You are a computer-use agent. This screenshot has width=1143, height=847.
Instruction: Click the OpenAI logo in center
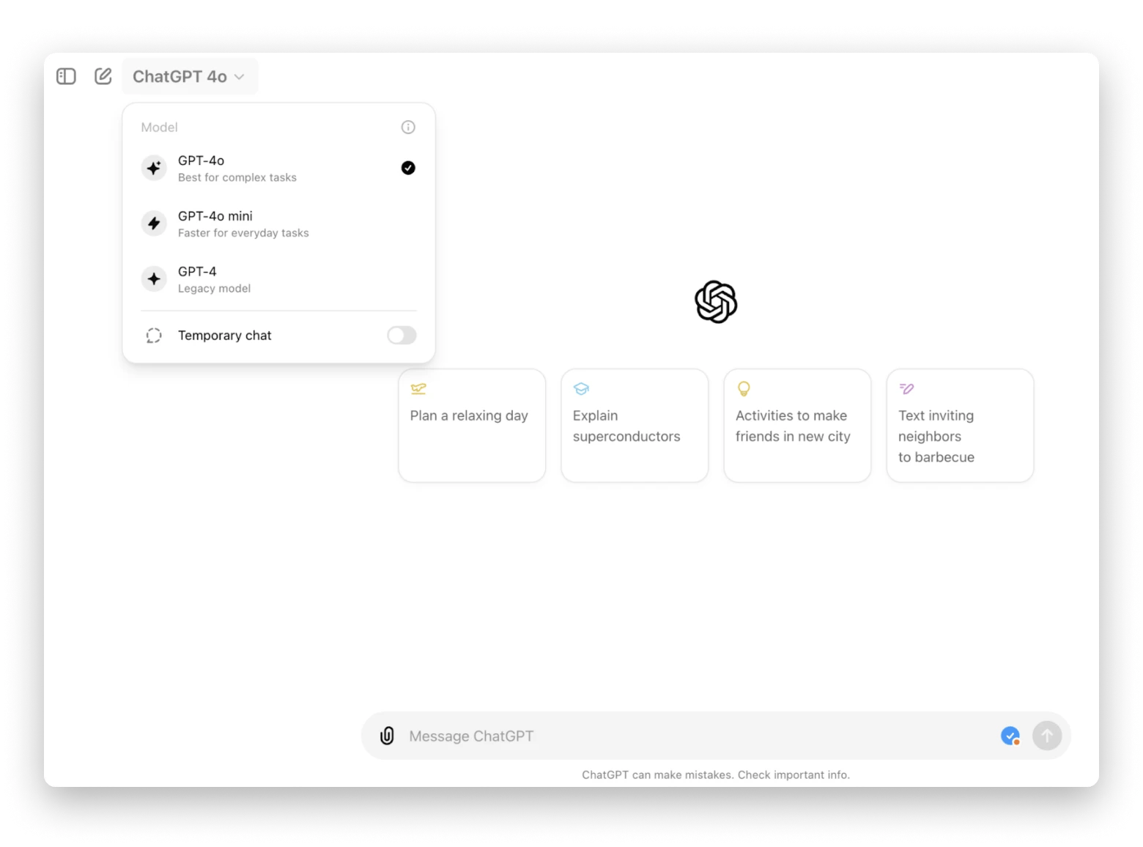[716, 302]
